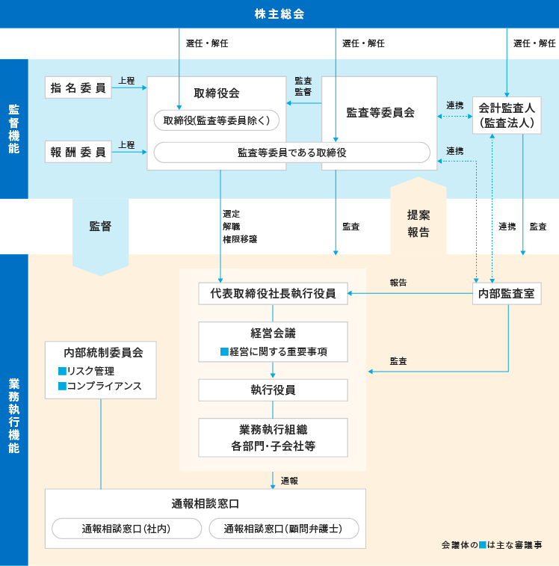559x566 pixels.
Task: Click the 業務執行組織 各部門・子会社等 box
Action: [x=273, y=437]
